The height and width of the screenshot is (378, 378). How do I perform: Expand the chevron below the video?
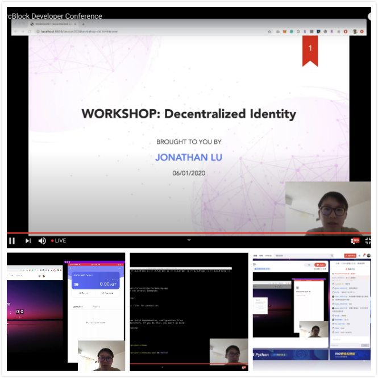189,240
